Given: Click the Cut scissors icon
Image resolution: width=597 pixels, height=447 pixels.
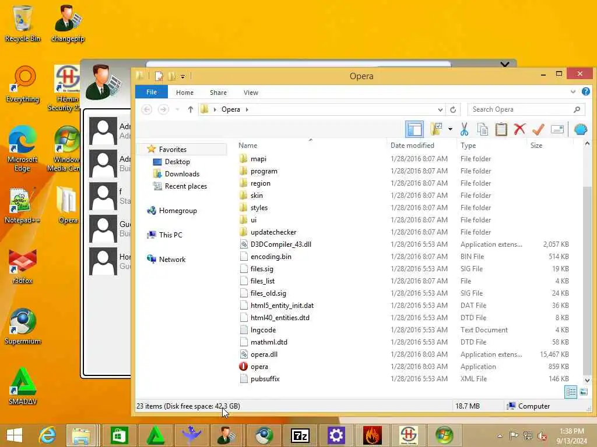Looking at the screenshot, I should (x=464, y=129).
